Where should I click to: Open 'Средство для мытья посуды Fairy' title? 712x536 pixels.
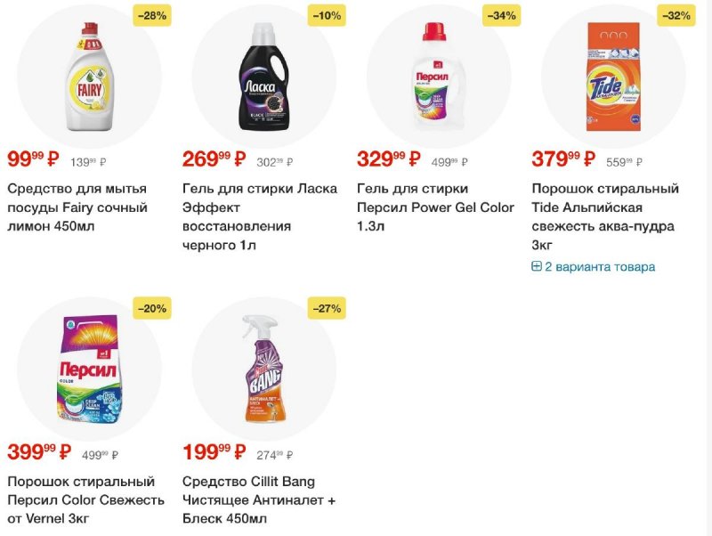[77, 207]
